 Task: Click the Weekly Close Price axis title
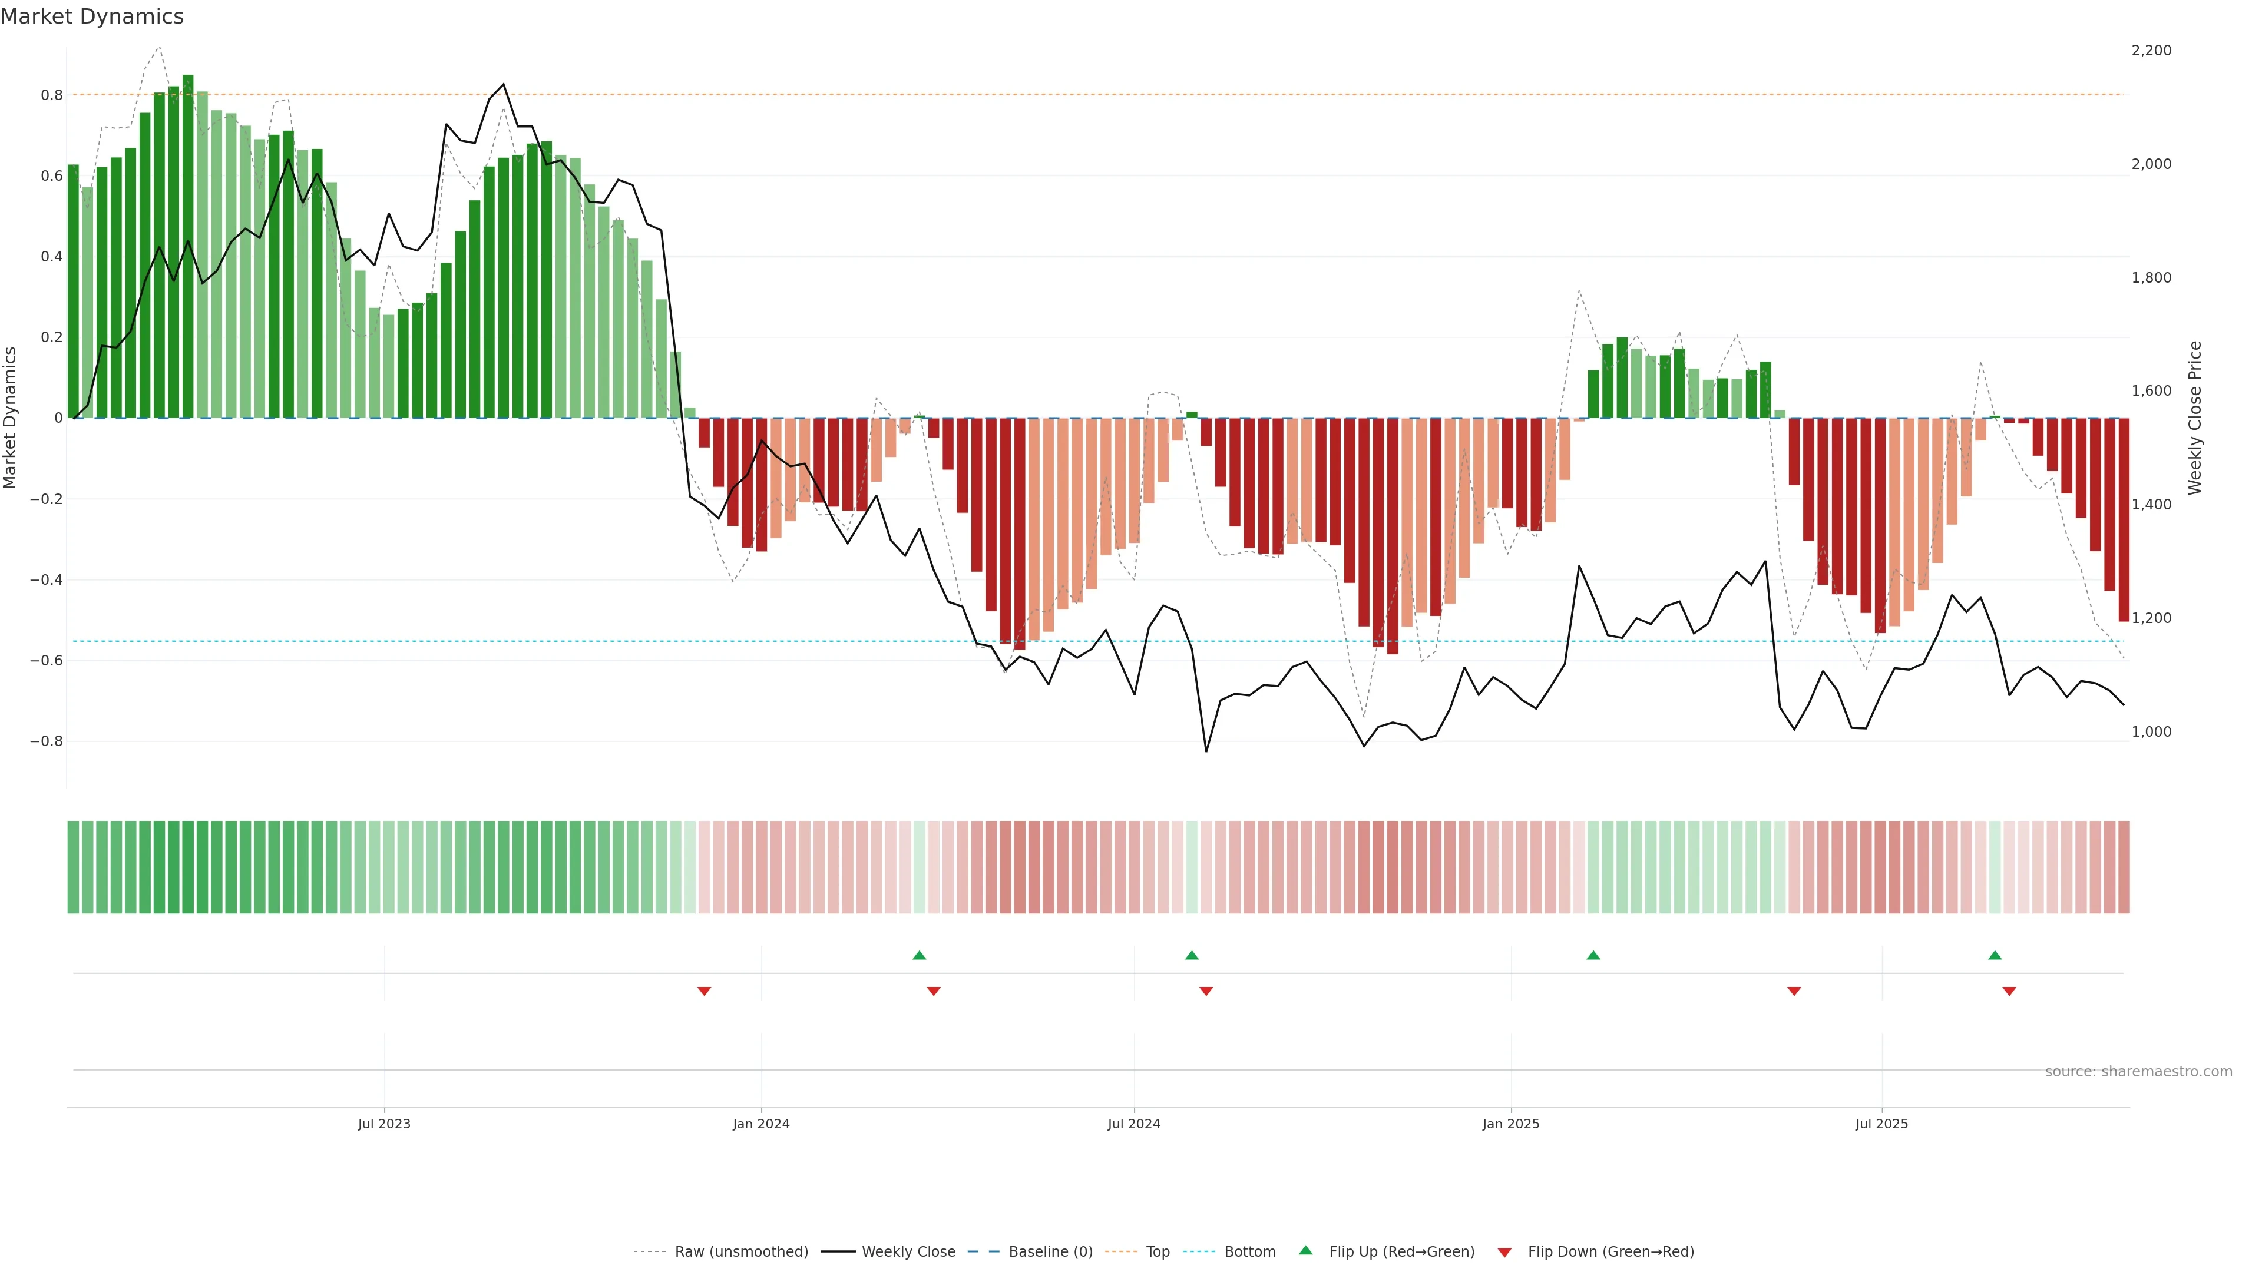2194,418
